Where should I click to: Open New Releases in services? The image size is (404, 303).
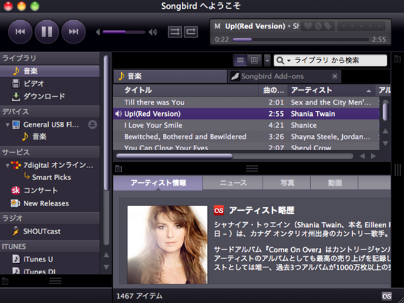(46, 203)
